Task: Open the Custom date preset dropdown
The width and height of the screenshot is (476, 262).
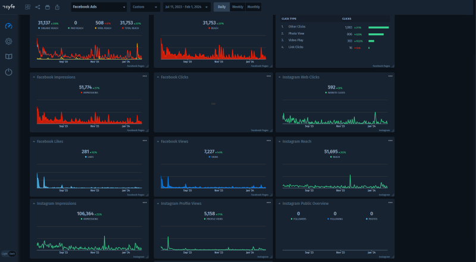Action: point(145,7)
